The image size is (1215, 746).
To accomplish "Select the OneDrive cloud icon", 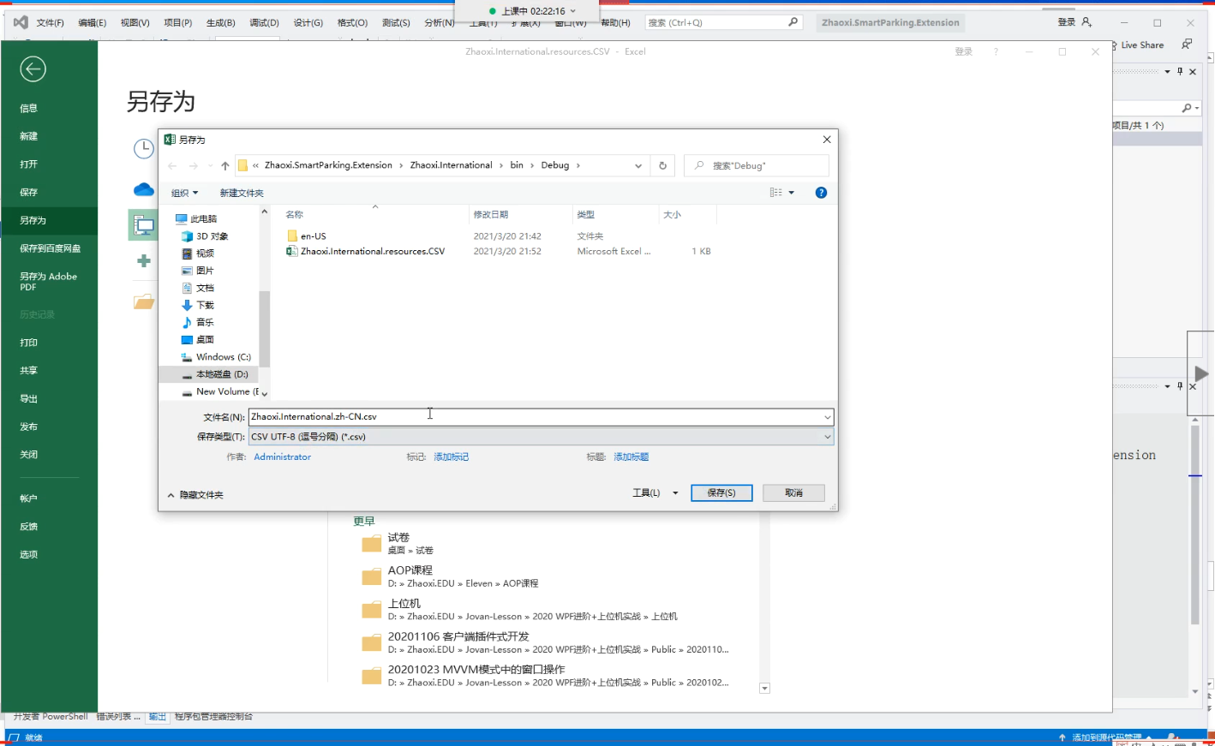I will [143, 189].
